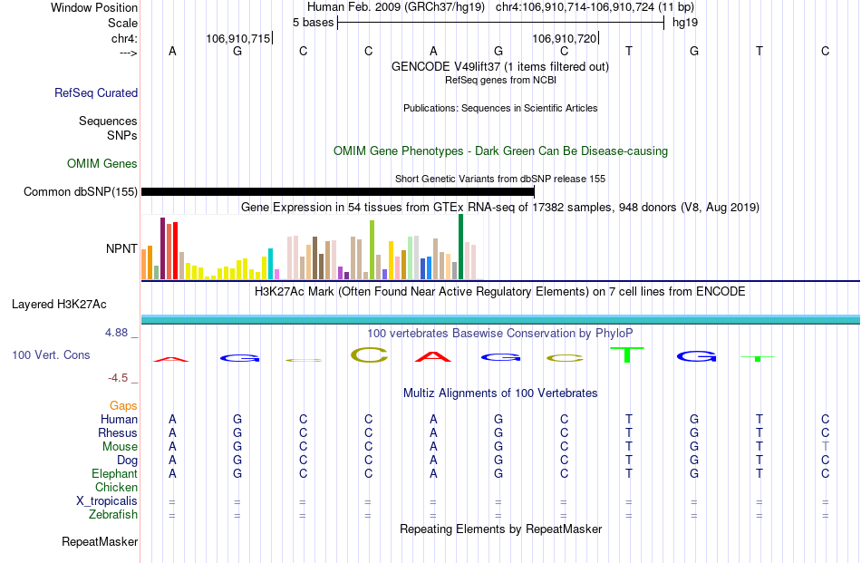Click the Sequences track label
Image resolution: width=861 pixels, height=563 pixels.
tap(108, 121)
